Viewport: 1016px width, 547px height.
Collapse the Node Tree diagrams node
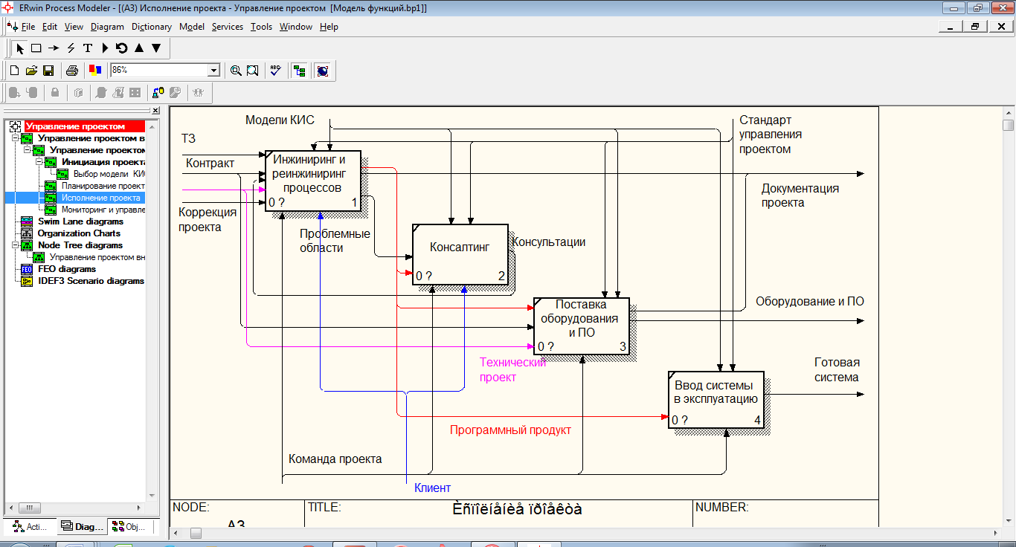pyautogui.click(x=16, y=245)
